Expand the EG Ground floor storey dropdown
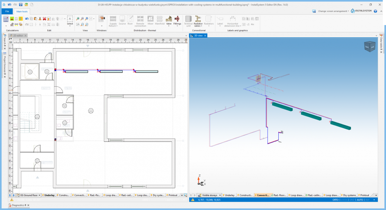Image resolution: width=386 pixels, height=210 pixels. tap(39, 195)
